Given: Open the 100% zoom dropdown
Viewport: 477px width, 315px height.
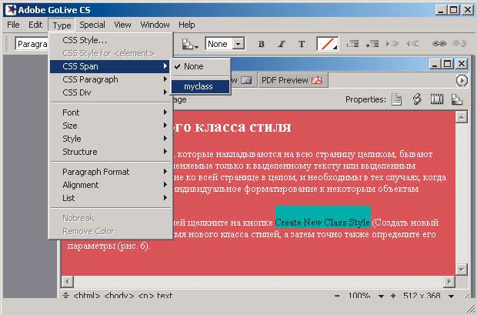Looking at the screenshot, I should pos(381,296).
